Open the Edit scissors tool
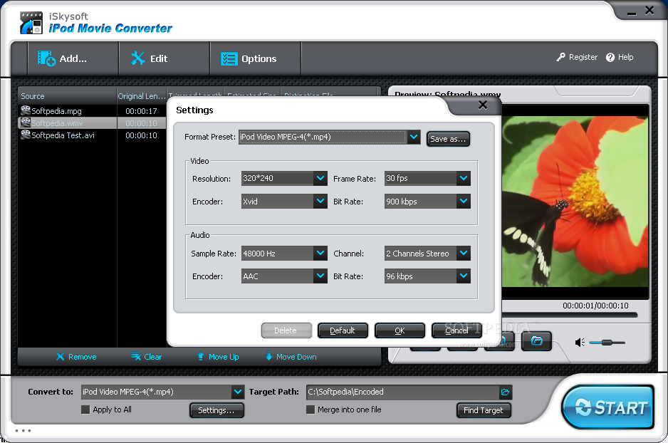Viewport: 668px width, 443px height. [x=138, y=58]
